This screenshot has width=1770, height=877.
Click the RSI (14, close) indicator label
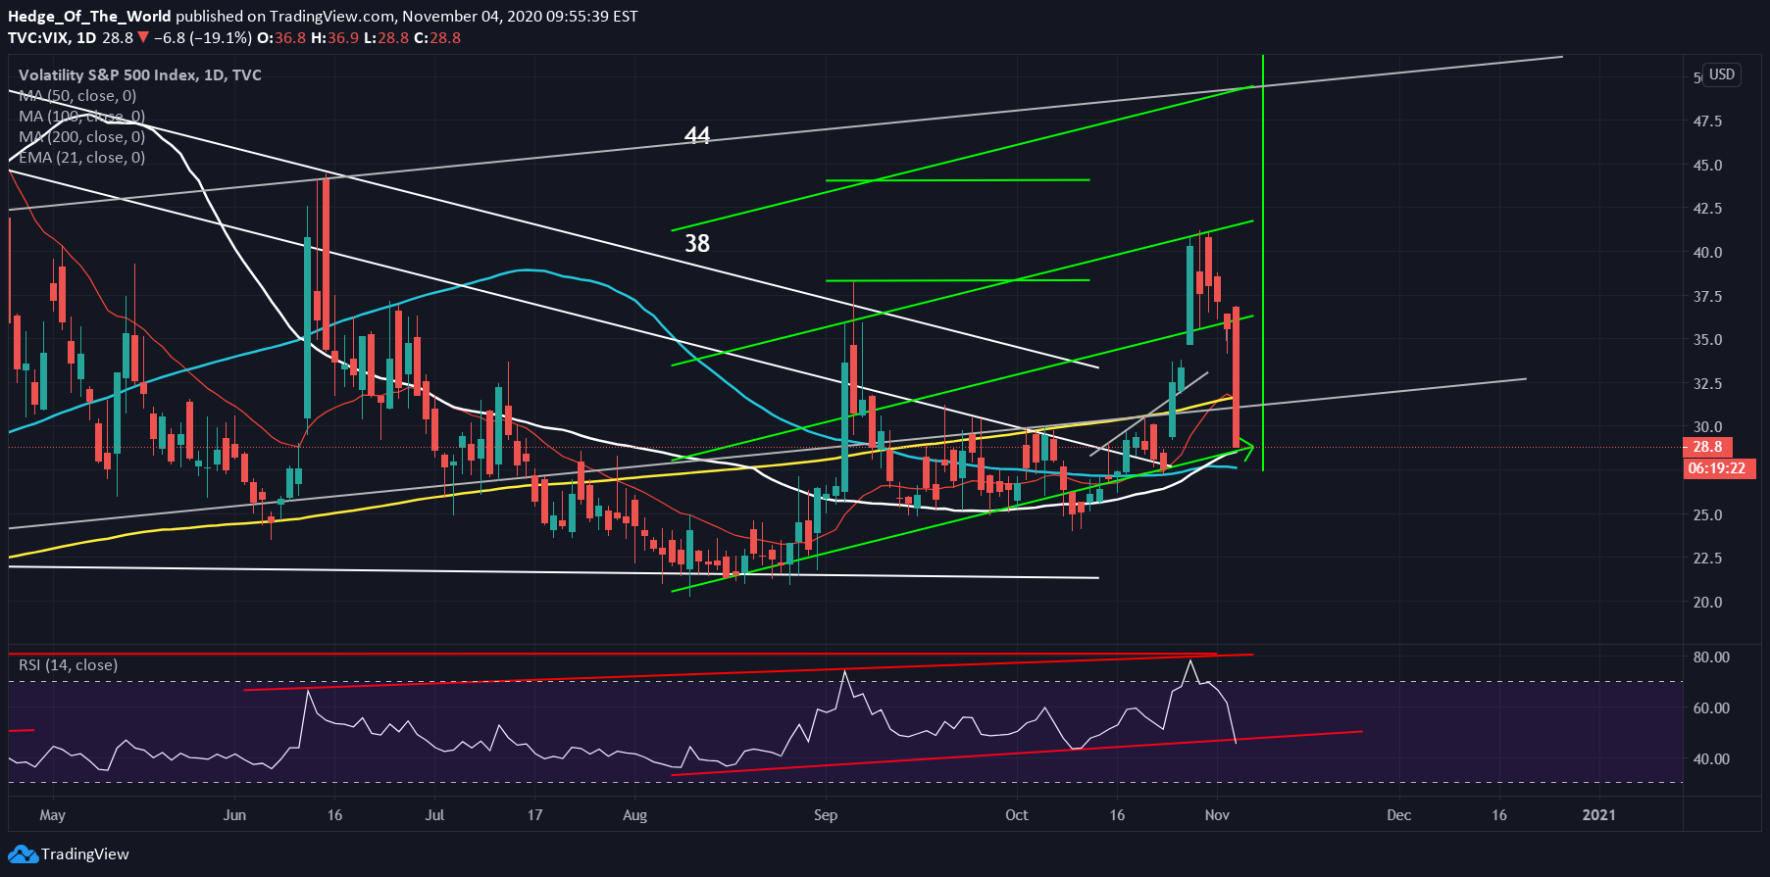point(68,665)
